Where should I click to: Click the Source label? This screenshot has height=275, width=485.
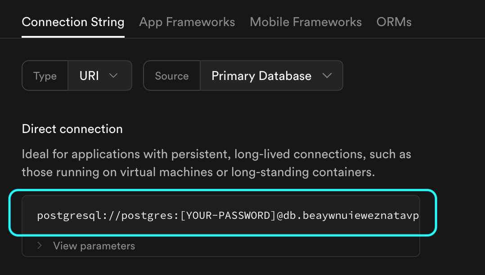171,76
